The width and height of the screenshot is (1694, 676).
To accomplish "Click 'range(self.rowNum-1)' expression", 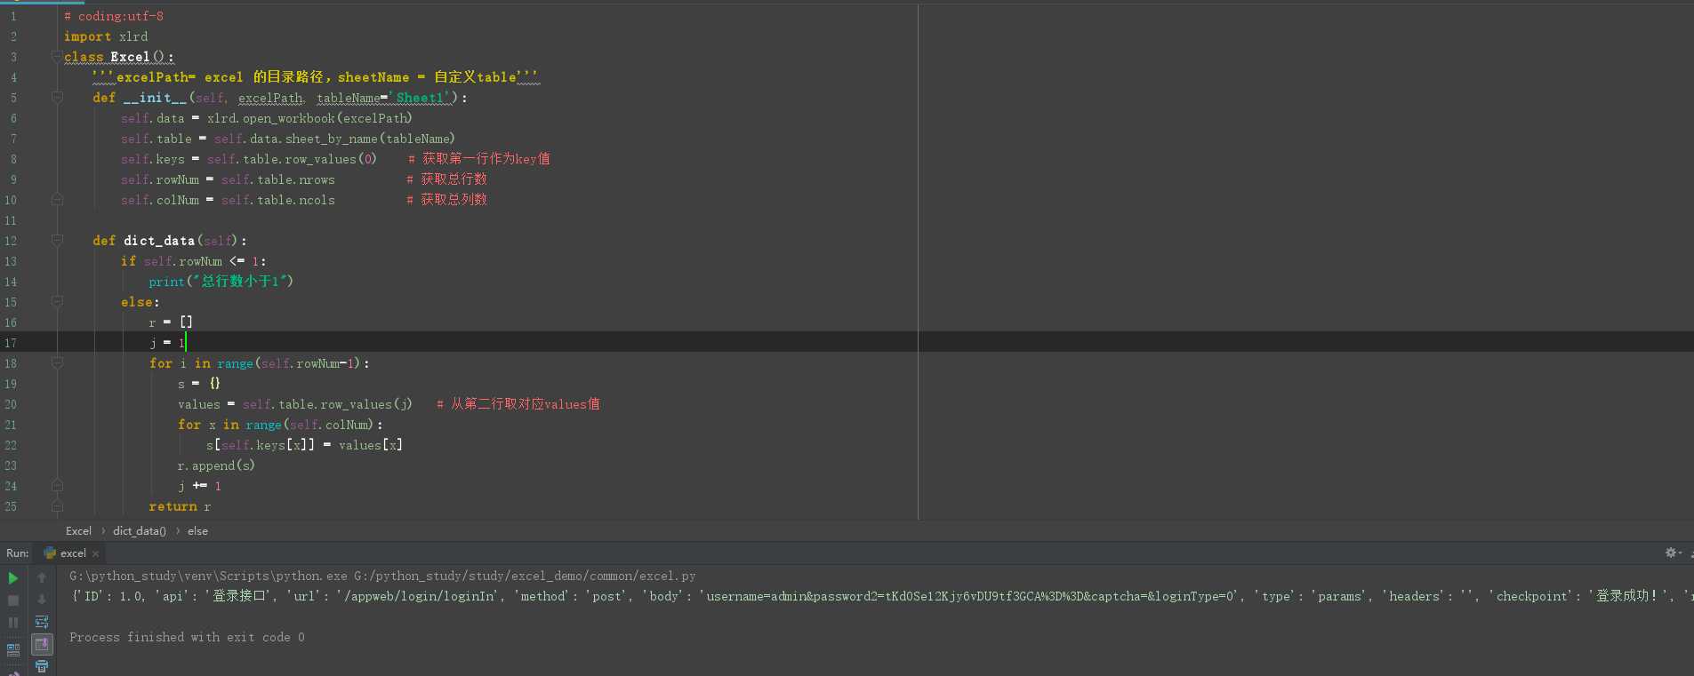I will point(290,363).
